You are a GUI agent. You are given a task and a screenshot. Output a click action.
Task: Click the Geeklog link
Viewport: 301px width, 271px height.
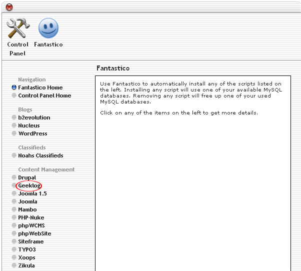click(29, 185)
